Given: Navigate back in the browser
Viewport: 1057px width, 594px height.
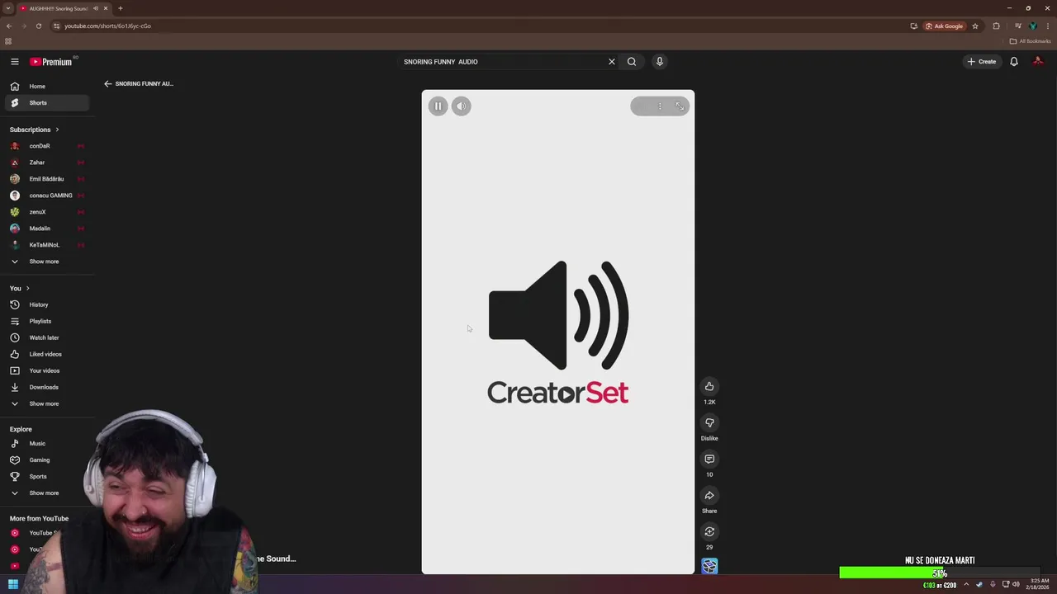Looking at the screenshot, I should tap(9, 26).
